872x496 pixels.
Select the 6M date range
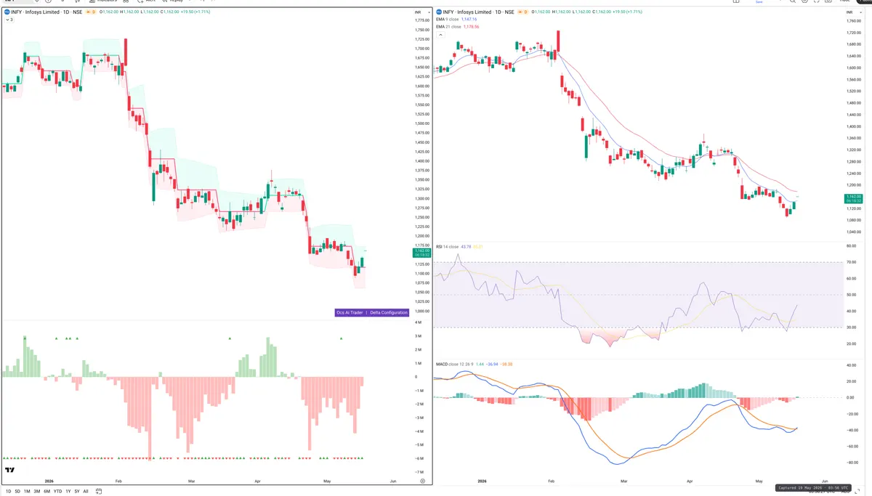[x=47, y=492]
